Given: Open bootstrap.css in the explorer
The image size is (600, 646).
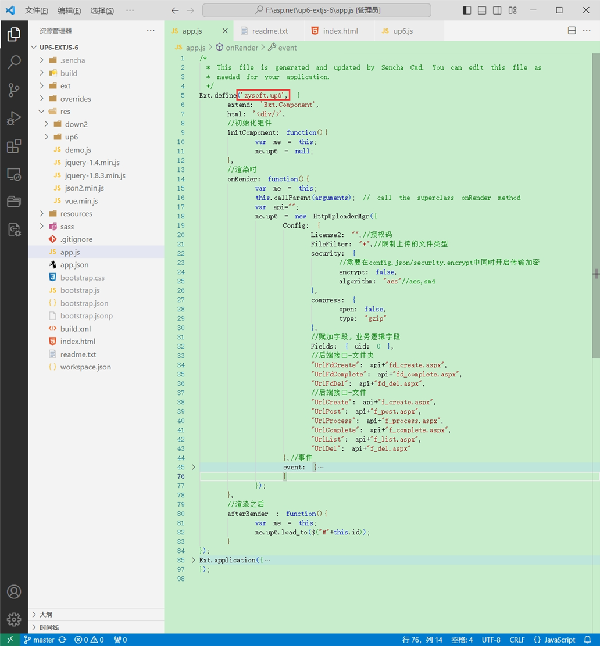Looking at the screenshot, I should [82, 278].
